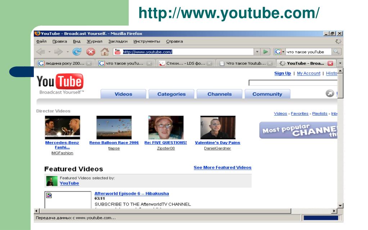This screenshot has width=368, height=230.
Task: Open the Вид menu
Action: [x=77, y=41]
